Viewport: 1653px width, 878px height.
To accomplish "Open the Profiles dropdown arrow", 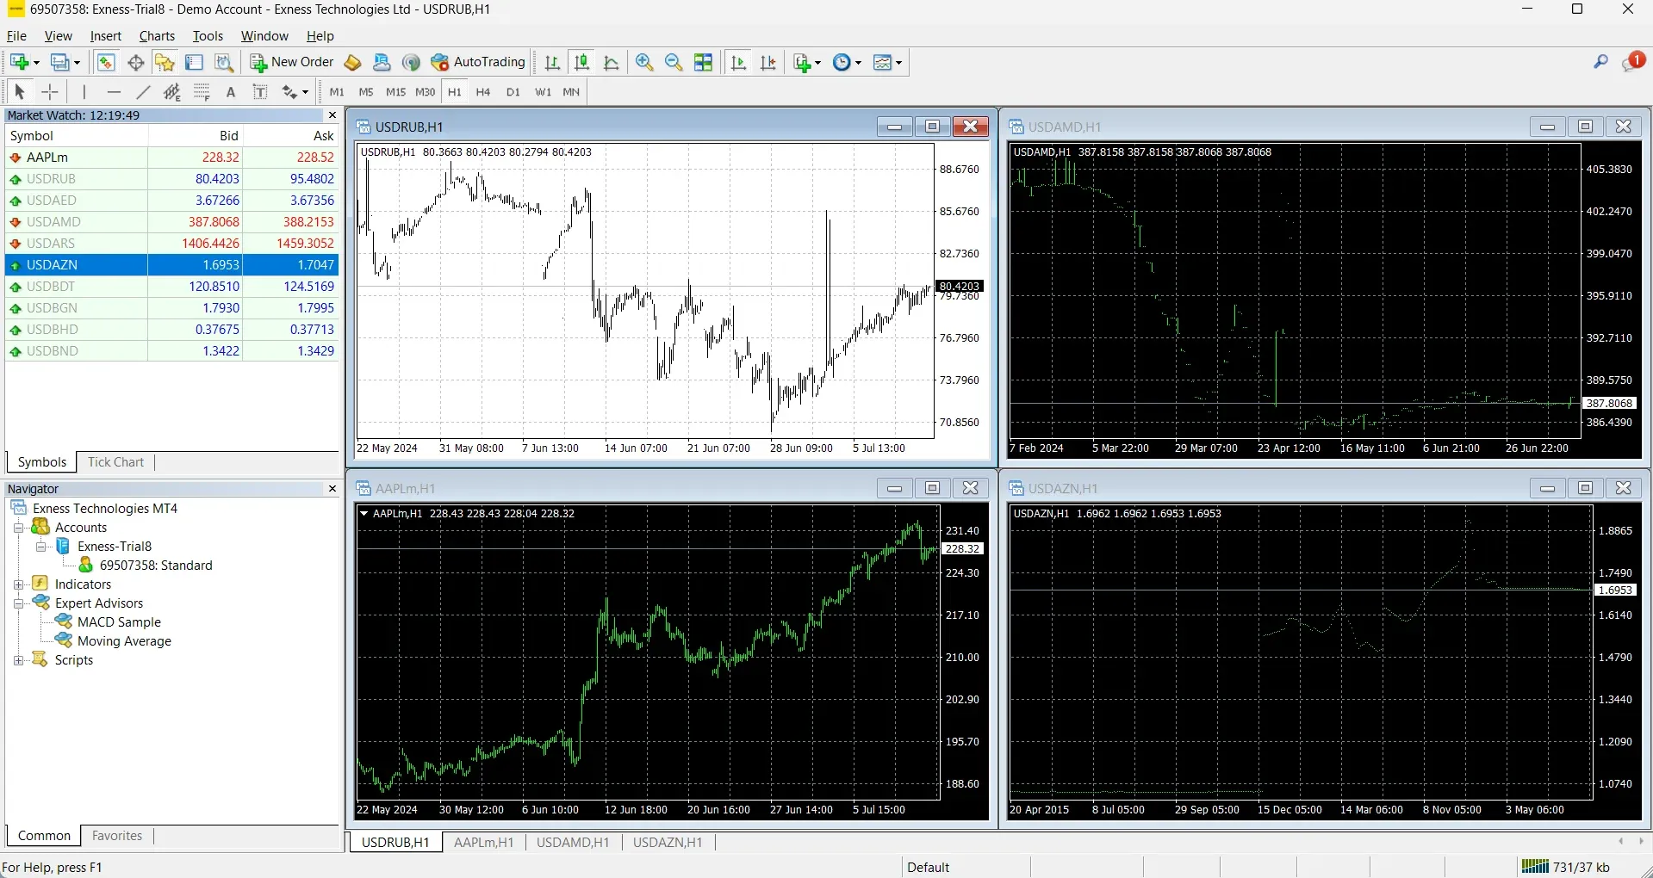I will (77, 63).
